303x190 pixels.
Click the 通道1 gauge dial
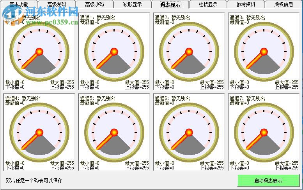coord(114,52)
